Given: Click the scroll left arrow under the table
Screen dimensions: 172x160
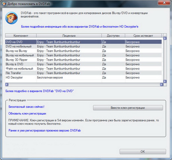Looking at the screenshot, I should tap(7, 84).
